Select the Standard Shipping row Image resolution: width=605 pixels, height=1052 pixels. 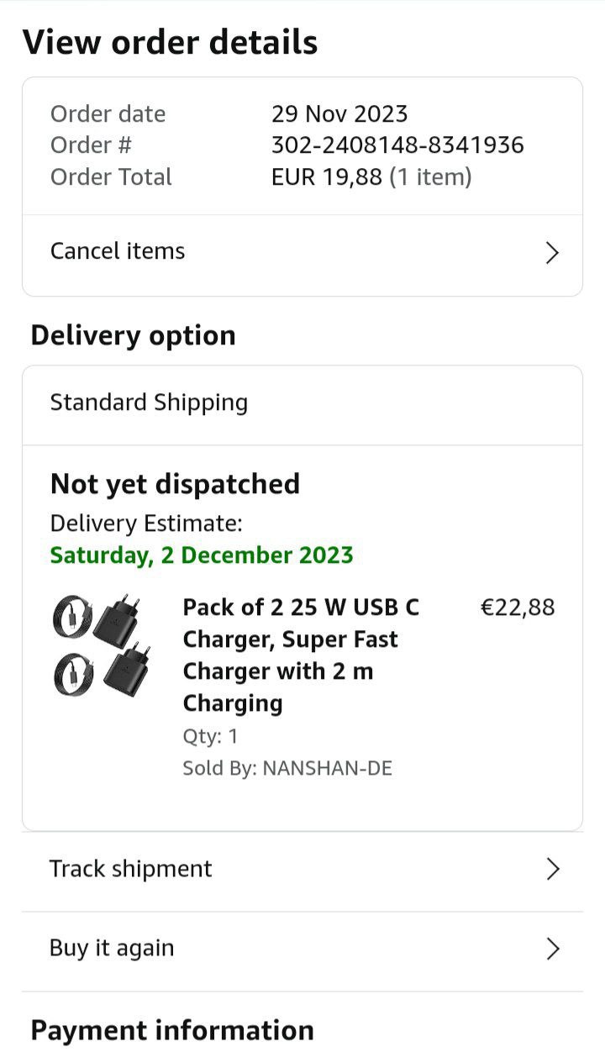[x=149, y=402]
